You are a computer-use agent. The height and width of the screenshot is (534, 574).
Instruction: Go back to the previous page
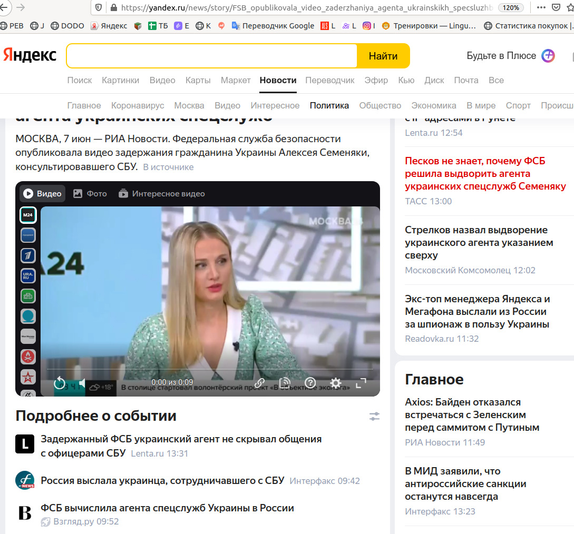4,8
